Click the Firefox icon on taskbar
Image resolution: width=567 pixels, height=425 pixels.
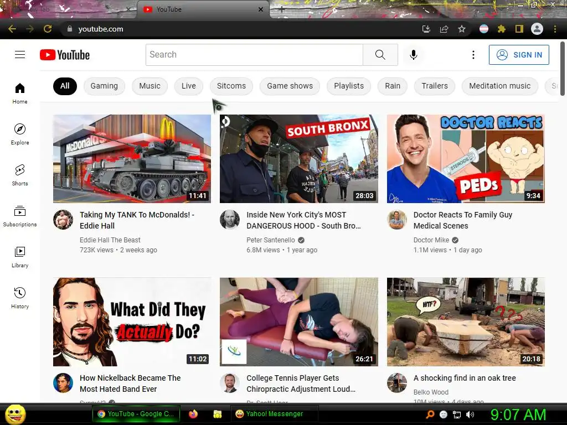pos(193,414)
